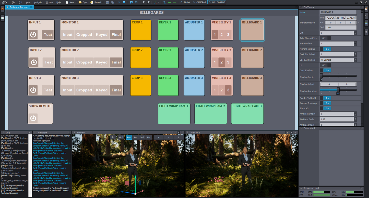
Task: Click the Undo arrow icon
Action: tap(131, 2)
